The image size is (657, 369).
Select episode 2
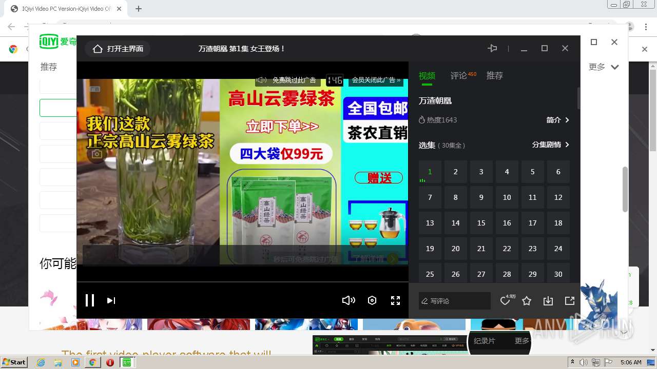click(456, 172)
